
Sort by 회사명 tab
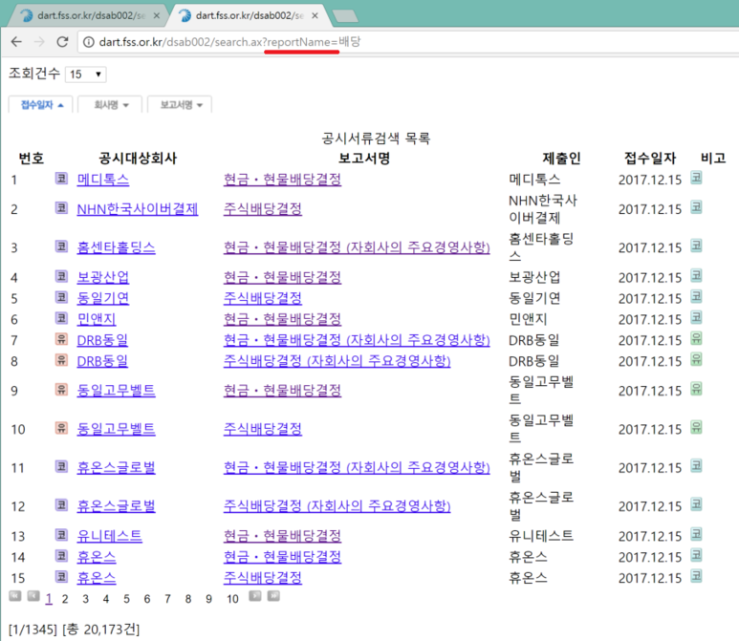click(111, 104)
